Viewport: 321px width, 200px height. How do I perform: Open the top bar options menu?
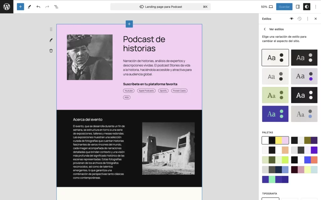tap(316, 7)
